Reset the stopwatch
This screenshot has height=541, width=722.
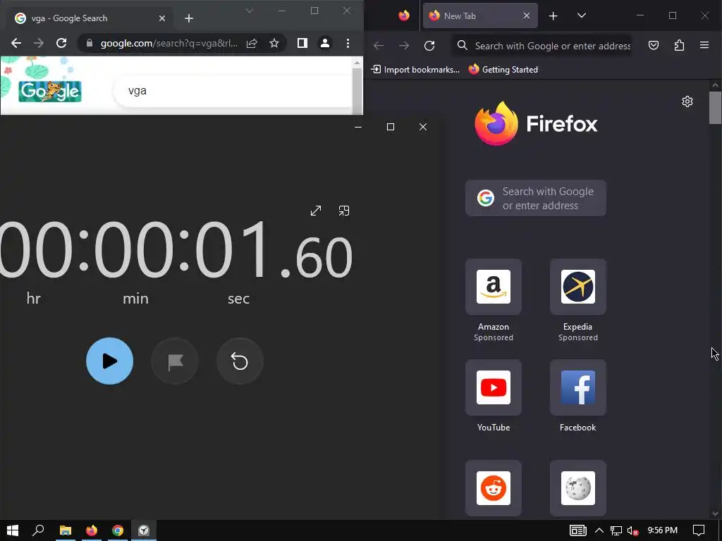[240, 361]
